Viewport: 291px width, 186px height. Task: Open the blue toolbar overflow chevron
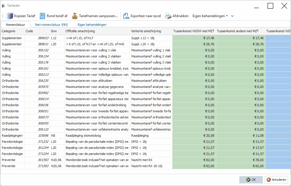click(232, 16)
